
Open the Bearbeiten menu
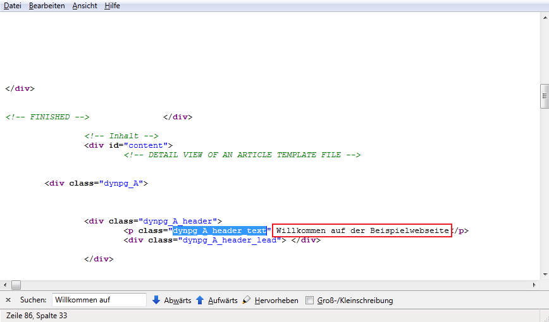click(47, 6)
